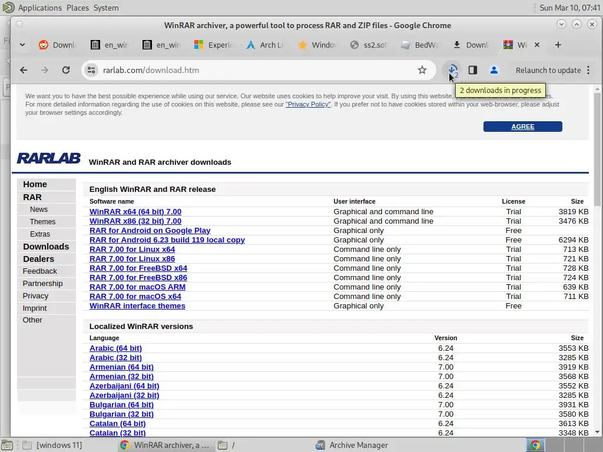Viewport: 603px width, 452px height.
Task: Open the Applications menu
Action: pos(39,8)
